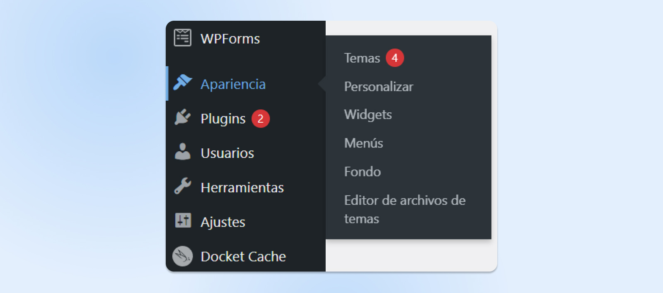This screenshot has width=663, height=293.
Task: Open Editor de archivos de temas
Action: point(404,209)
